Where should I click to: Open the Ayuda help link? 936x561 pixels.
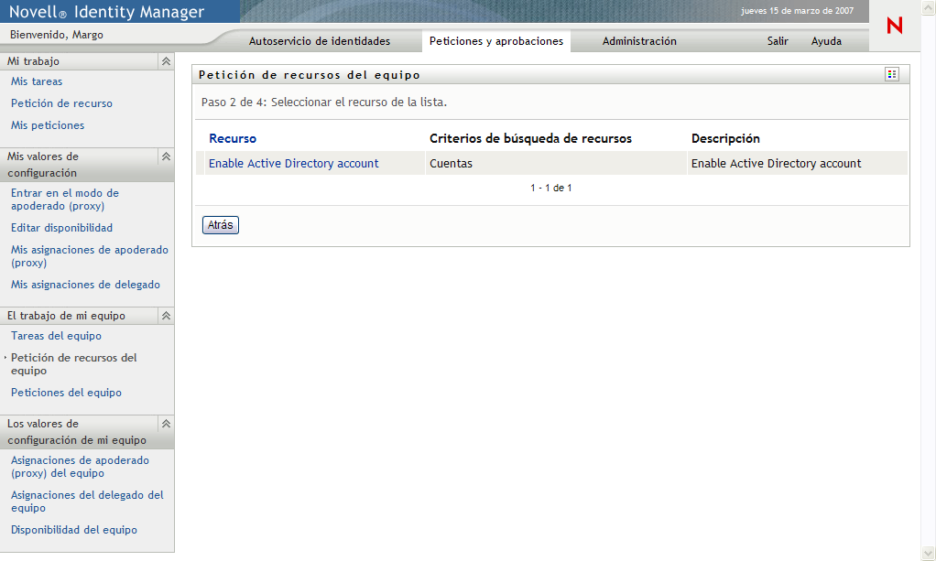(x=826, y=41)
